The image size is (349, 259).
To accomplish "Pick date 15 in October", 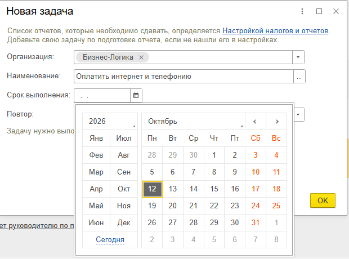I will pyautogui.click(x=214, y=189).
